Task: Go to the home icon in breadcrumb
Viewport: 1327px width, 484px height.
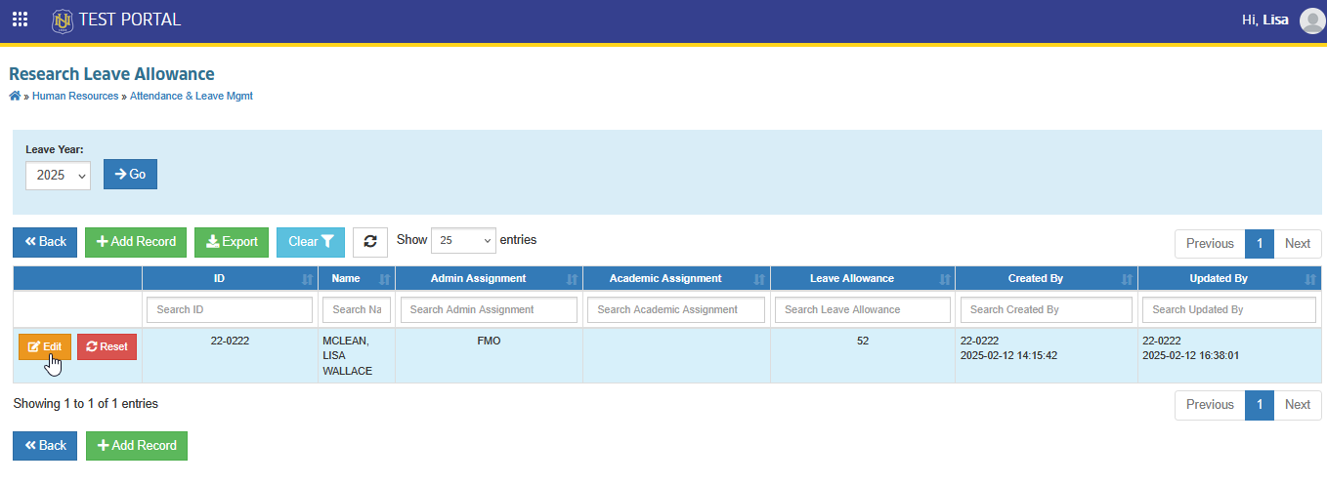Action: tap(15, 96)
